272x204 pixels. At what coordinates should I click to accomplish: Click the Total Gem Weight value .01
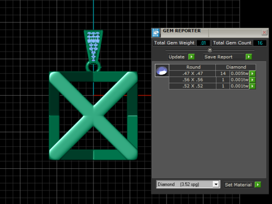[203, 43]
